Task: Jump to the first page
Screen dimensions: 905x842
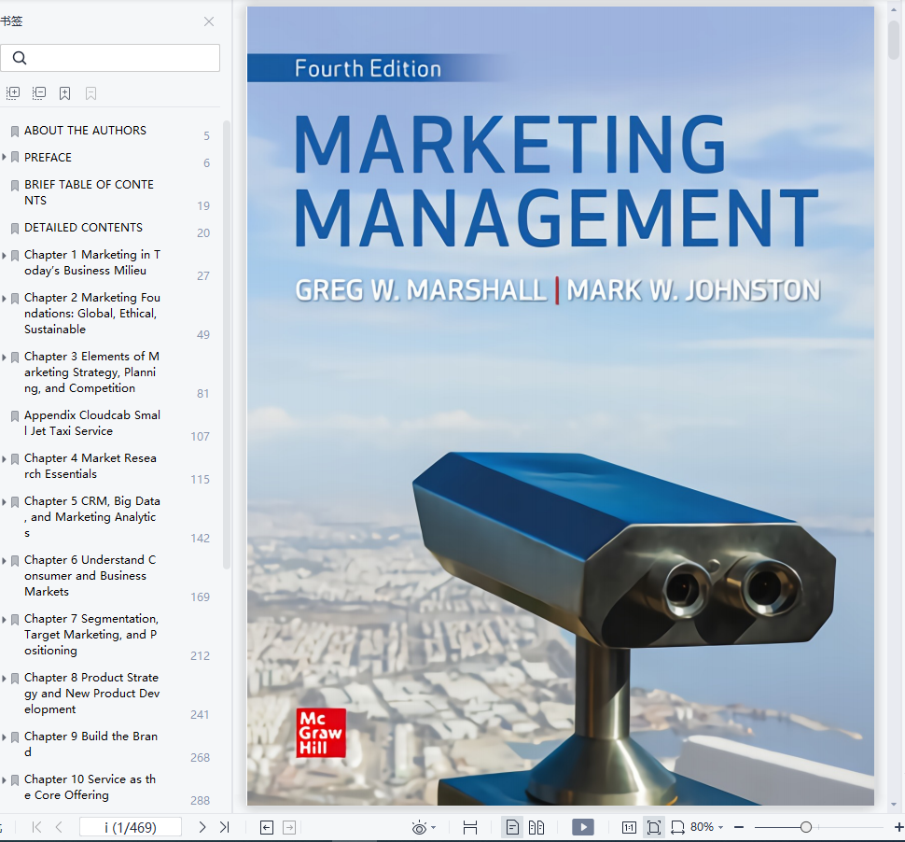Action: pos(37,827)
